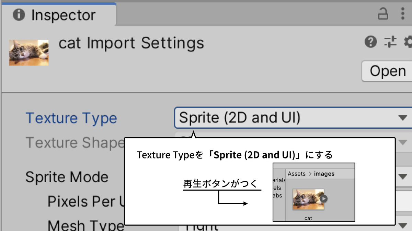This screenshot has width=412, height=231.
Task: Expand the Mesh Type dropdown arrow
Action: [403, 225]
